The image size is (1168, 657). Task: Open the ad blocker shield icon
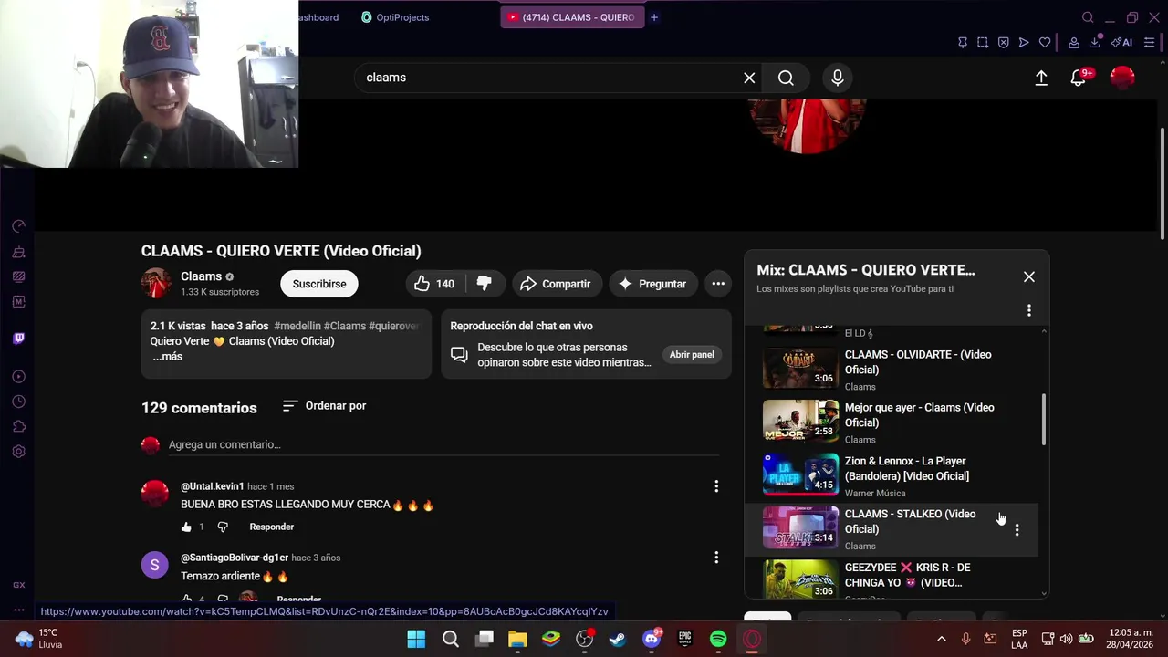tap(1003, 43)
